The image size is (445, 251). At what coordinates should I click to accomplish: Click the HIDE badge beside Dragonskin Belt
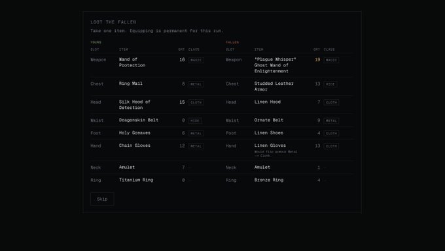[x=195, y=121]
